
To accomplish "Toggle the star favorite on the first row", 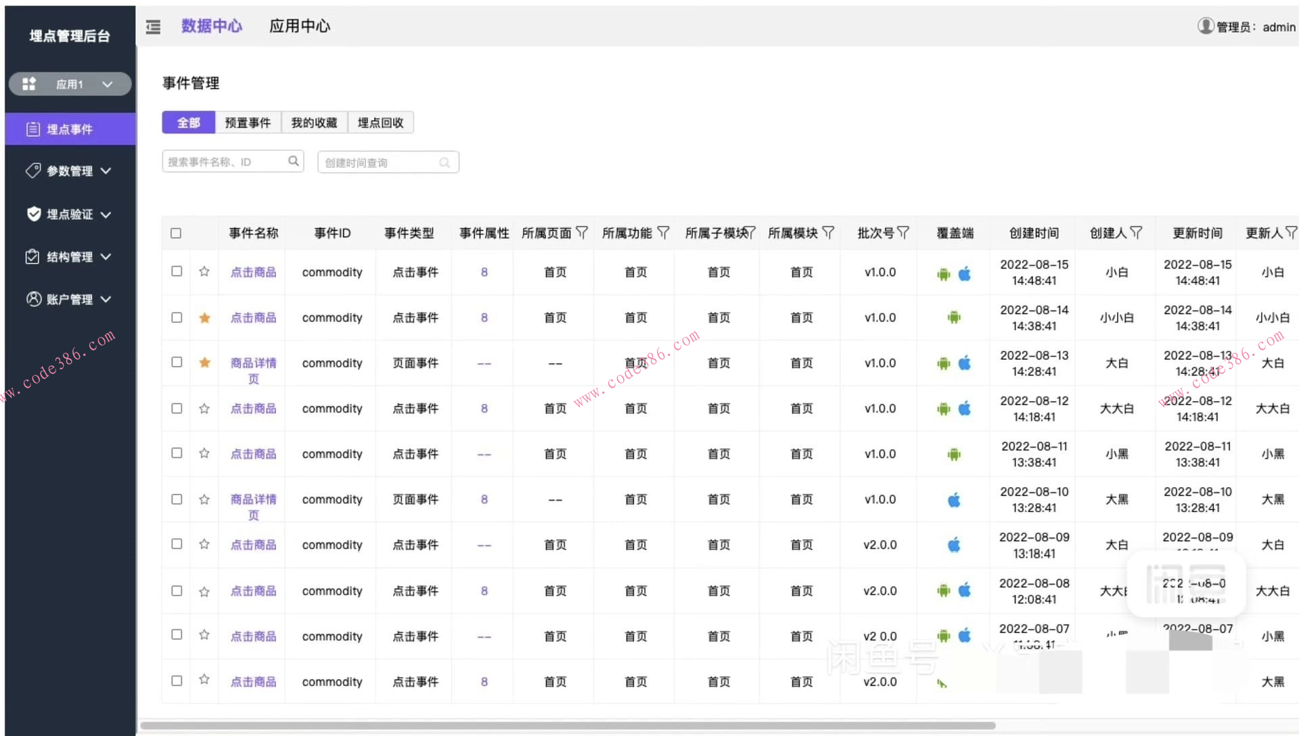I will point(204,271).
